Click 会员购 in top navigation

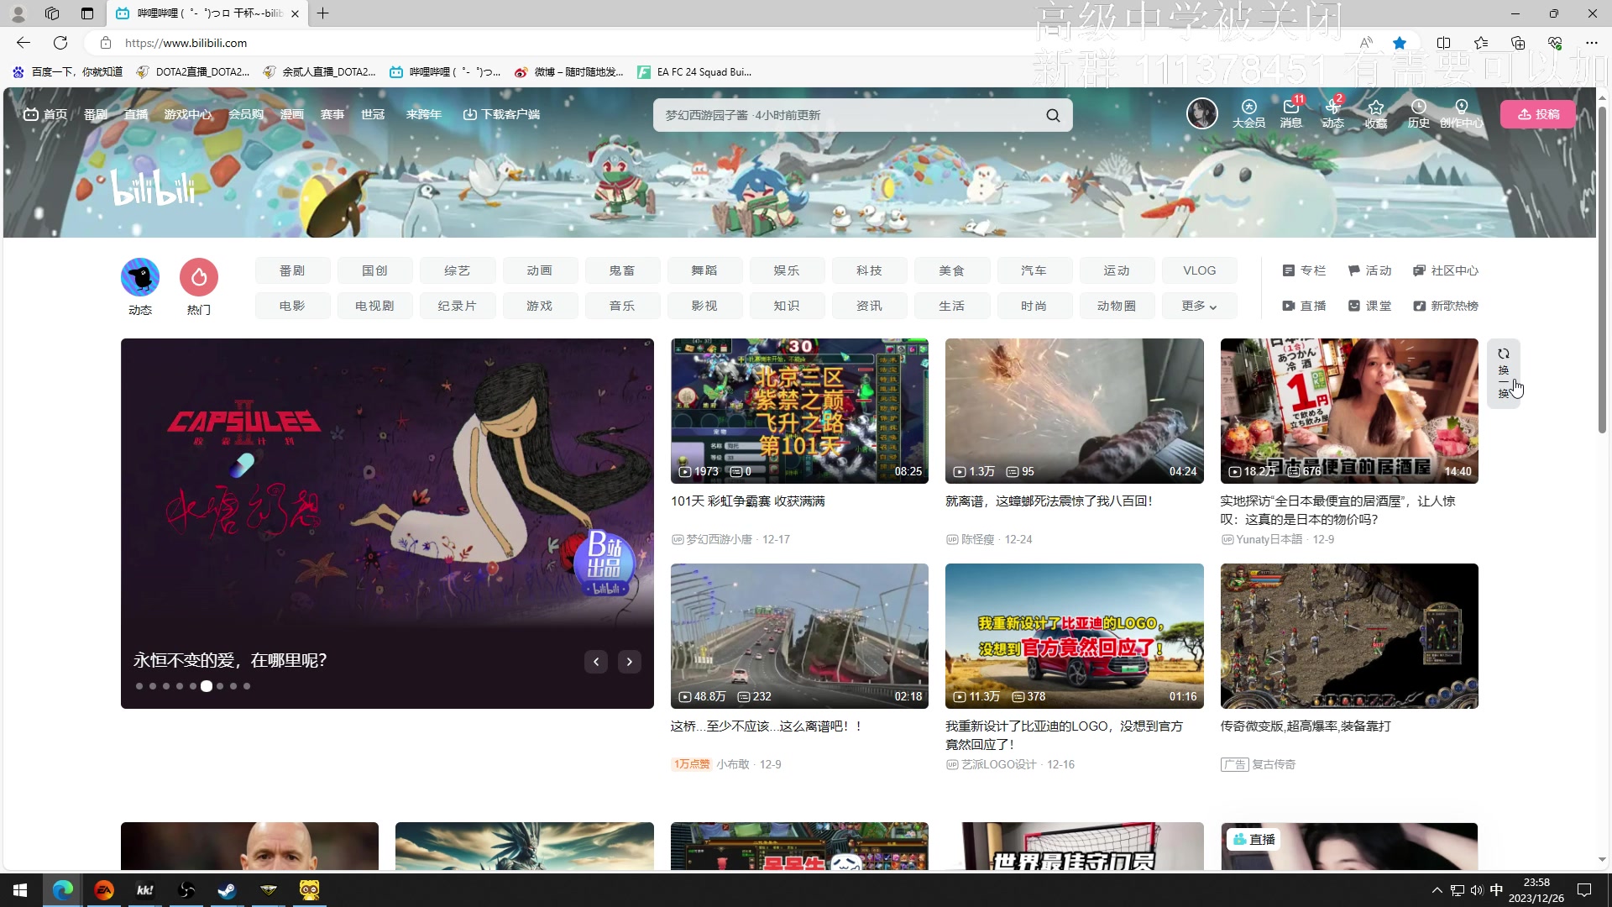click(x=246, y=114)
